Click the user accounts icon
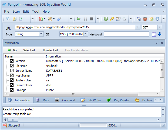Viewport: 168px width, 130px height. [x=118, y=19]
